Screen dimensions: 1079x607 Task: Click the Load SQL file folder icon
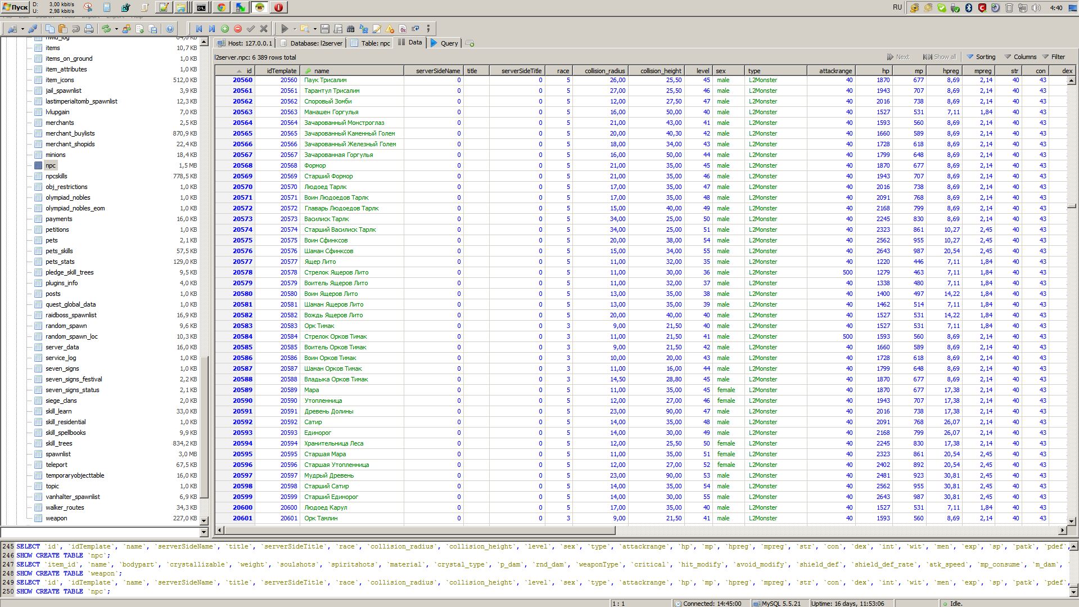pyautogui.click(x=305, y=29)
